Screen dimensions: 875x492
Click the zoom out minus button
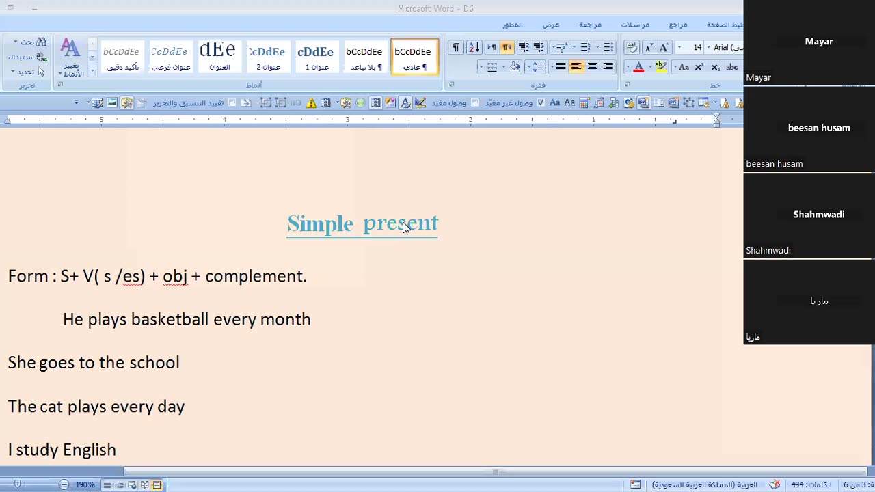[x=64, y=484]
